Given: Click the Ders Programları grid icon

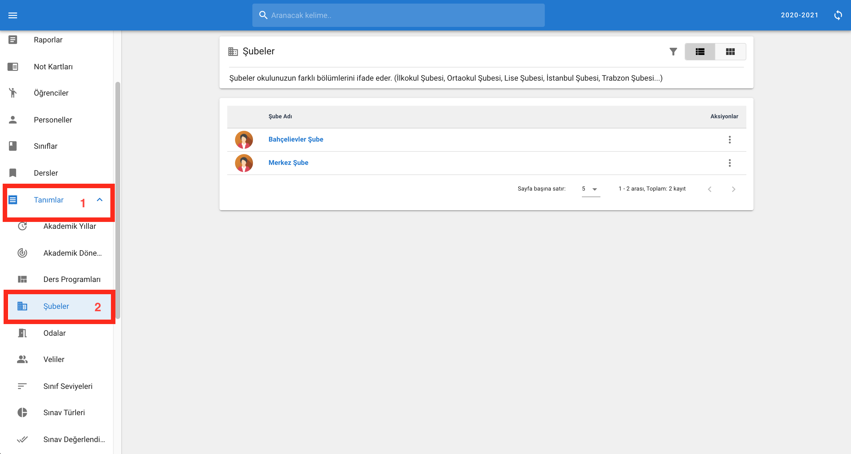Looking at the screenshot, I should [22, 280].
